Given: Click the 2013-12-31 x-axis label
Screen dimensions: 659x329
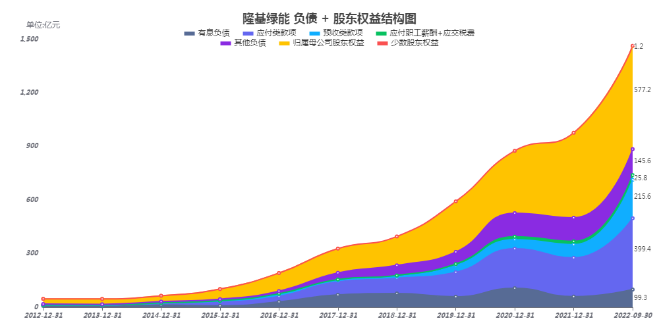Looking at the screenshot, I should tap(102, 315).
